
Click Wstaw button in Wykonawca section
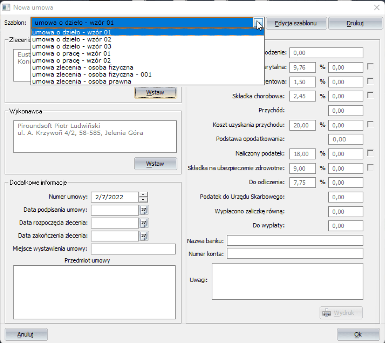pyautogui.click(x=155, y=164)
